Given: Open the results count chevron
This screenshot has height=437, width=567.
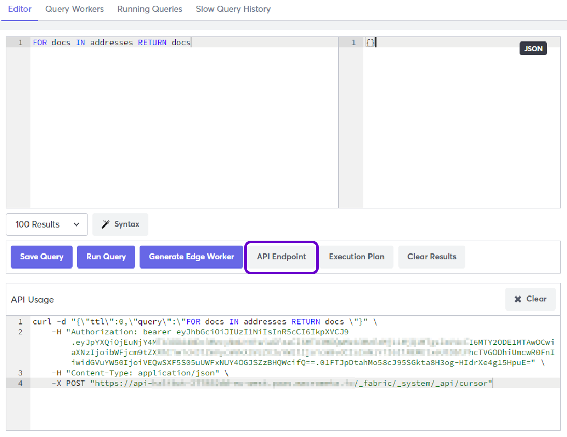Looking at the screenshot, I should (x=77, y=224).
